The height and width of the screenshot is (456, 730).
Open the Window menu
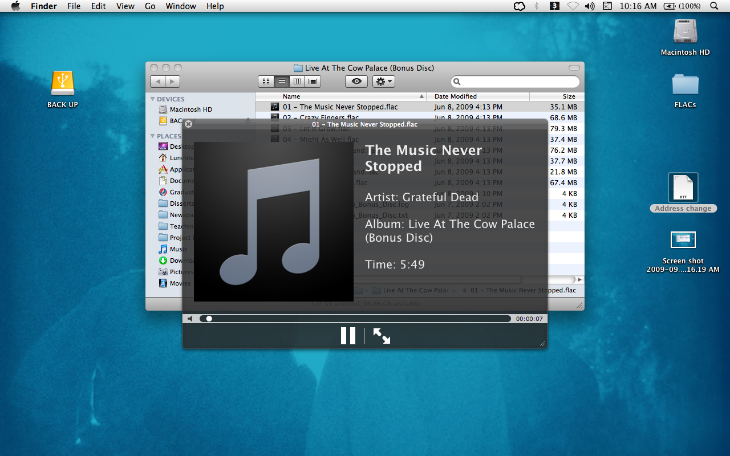[181, 6]
